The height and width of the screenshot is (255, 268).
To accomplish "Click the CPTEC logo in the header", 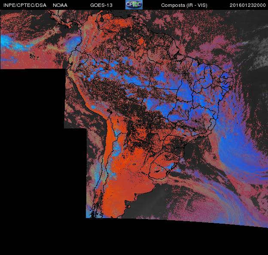I will coord(134,5).
